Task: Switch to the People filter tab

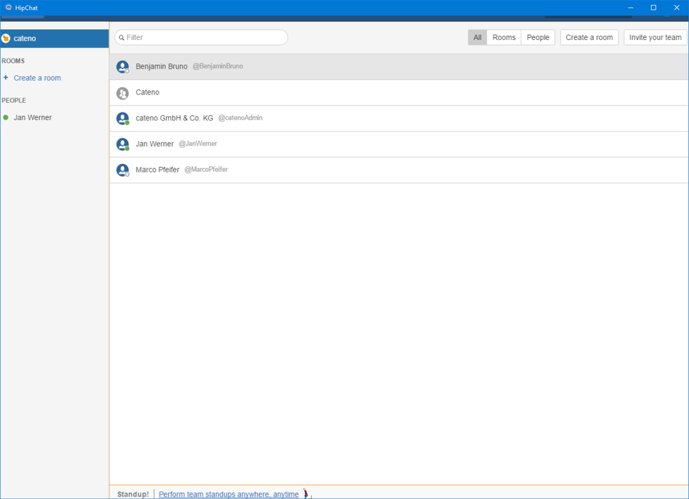Action: (x=538, y=37)
